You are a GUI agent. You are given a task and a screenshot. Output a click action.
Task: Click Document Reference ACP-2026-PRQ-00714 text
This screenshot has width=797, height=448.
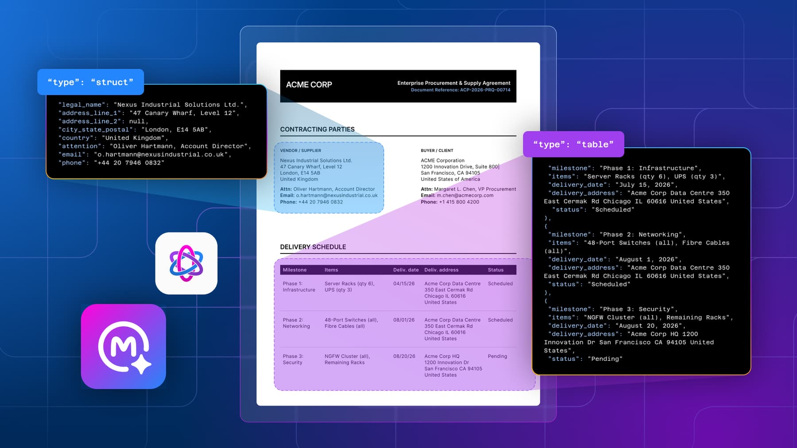pos(460,90)
